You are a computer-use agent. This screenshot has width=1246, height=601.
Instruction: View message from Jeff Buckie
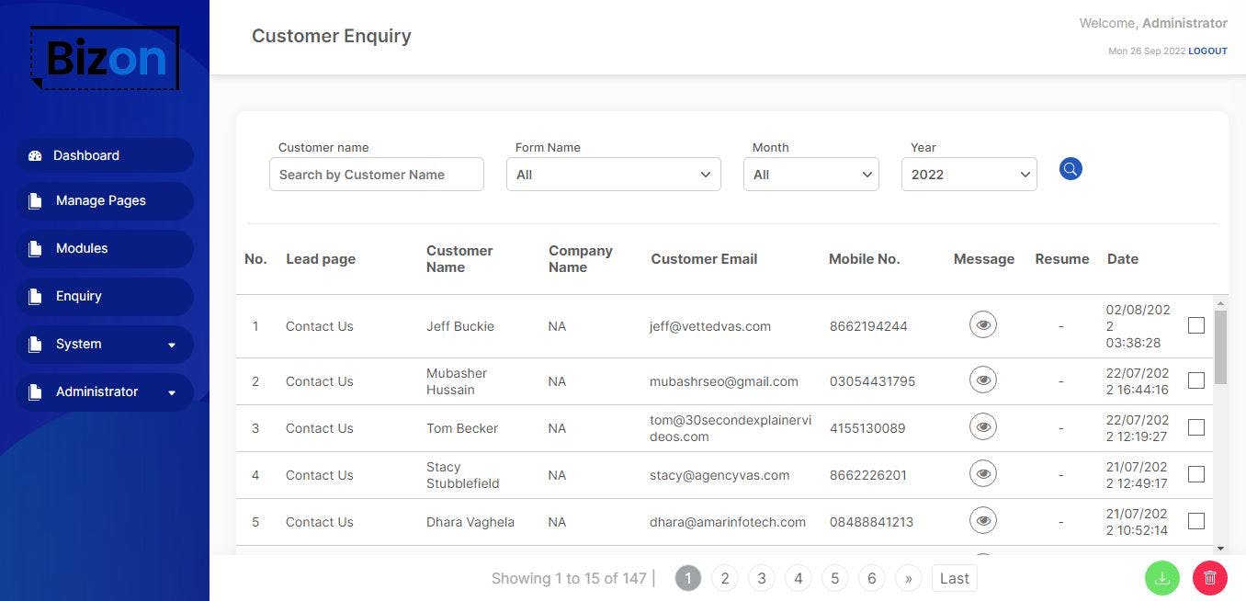click(x=983, y=324)
